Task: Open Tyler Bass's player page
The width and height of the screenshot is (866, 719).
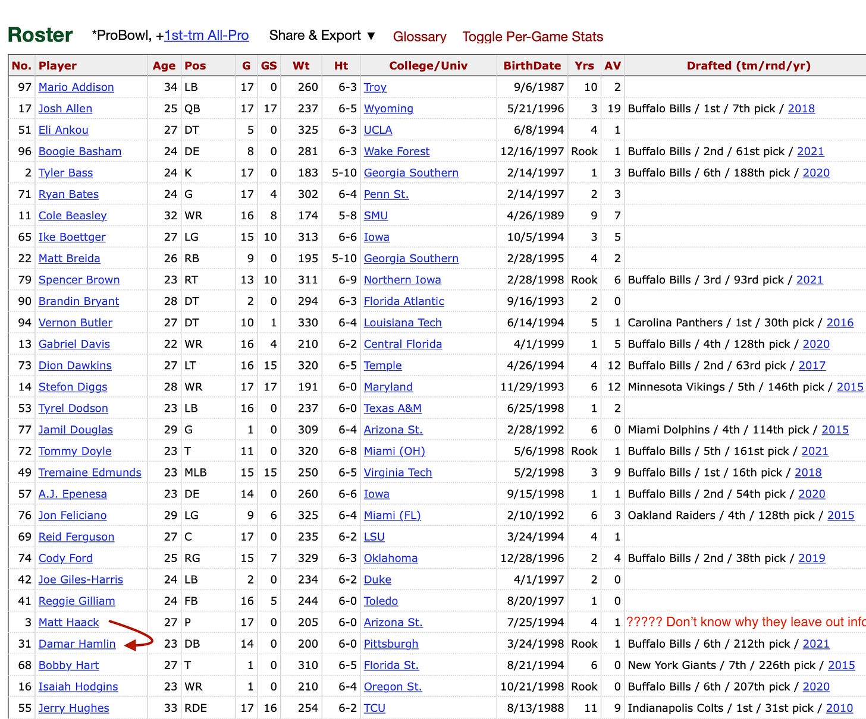Action: (x=65, y=173)
